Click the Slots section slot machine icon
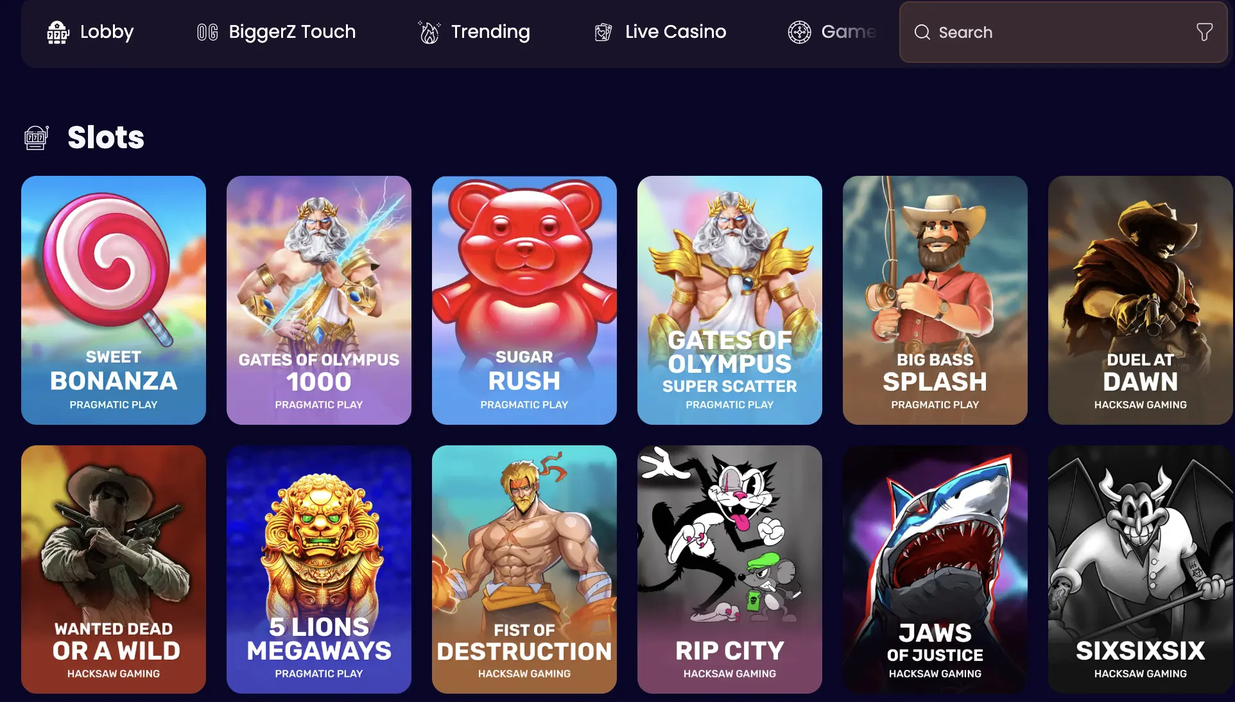 tap(37, 137)
